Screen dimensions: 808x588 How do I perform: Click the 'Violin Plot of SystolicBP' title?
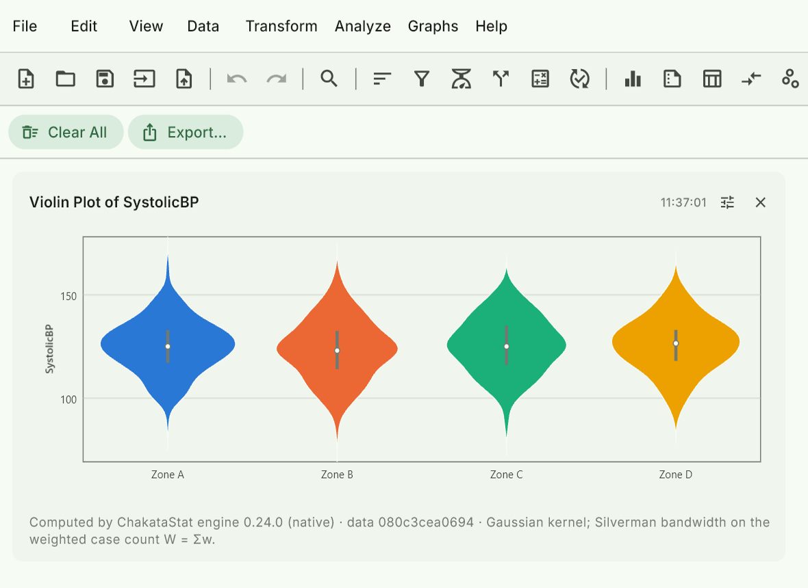pos(114,202)
